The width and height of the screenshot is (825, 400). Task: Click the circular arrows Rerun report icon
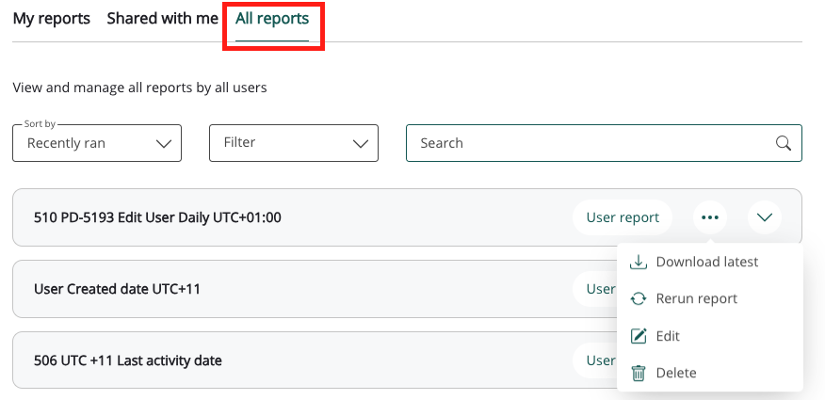point(639,298)
